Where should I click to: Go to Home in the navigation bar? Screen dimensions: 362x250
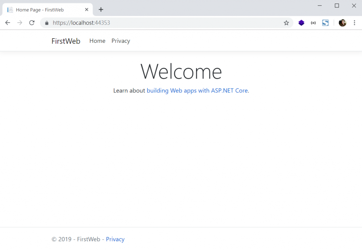(97, 41)
